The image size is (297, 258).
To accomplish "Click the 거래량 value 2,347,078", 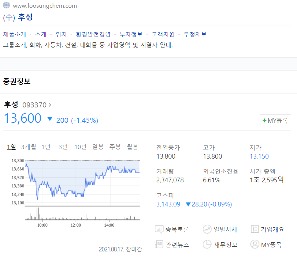I will (x=170, y=180).
